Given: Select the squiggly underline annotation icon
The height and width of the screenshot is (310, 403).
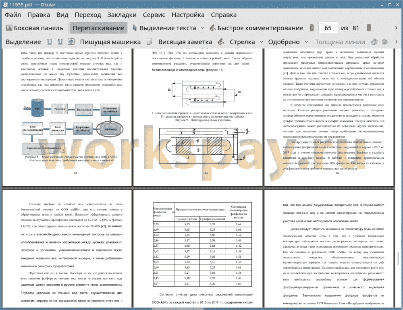Looking at the screenshot, I should pyautogui.click(x=60, y=42).
